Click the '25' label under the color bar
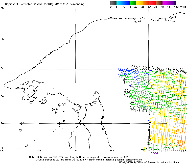The width and height of the screenshot is (187, 164). click(143, 7)
